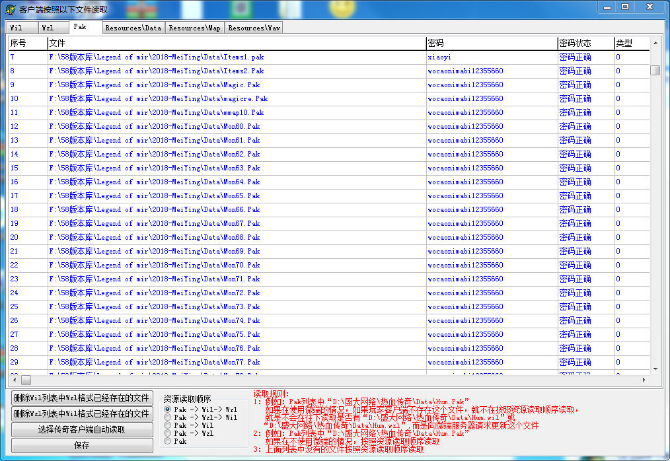Switch to the Resources\Data tab
This screenshot has width=670, height=461.
pos(133,28)
